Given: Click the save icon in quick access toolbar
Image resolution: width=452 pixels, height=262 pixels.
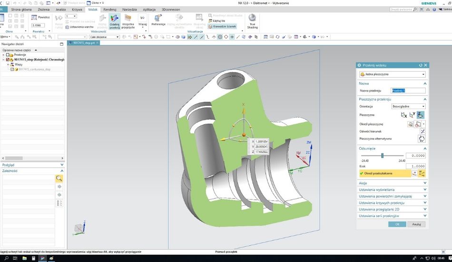Looking at the screenshot, I should tap(8, 3).
